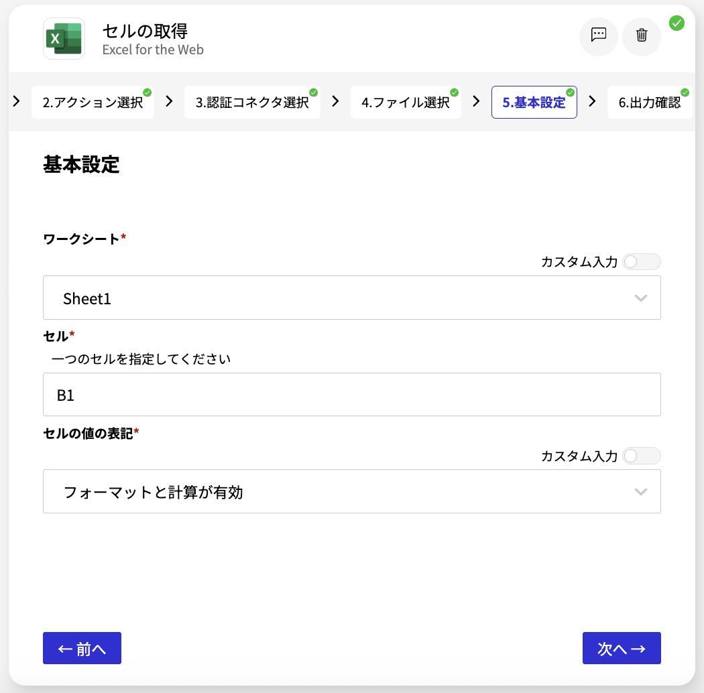Click the 次へ → button
The image size is (704, 693).
pos(622,648)
